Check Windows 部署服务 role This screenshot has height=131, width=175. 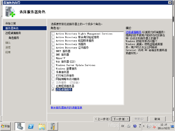click(53, 68)
